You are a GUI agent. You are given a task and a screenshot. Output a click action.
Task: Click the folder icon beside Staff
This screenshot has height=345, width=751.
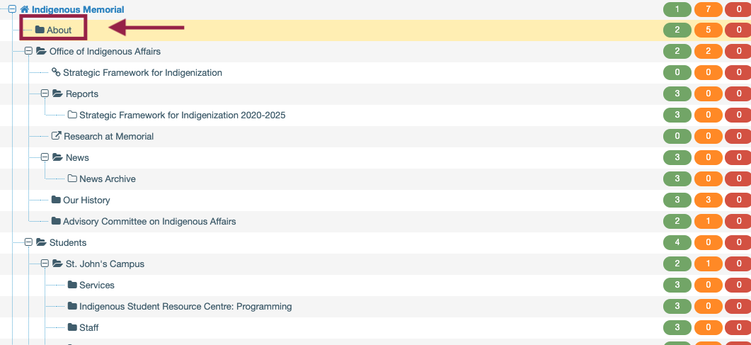[72, 327]
